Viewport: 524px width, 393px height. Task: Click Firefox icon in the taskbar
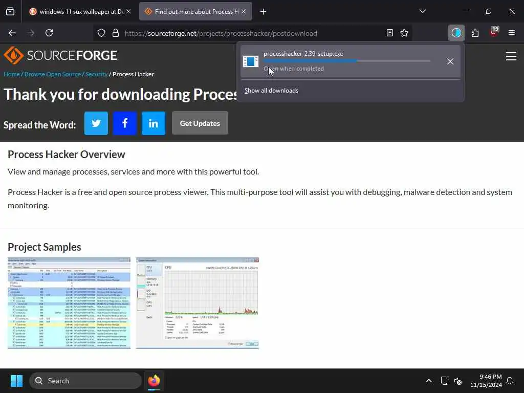[x=154, y=381]
